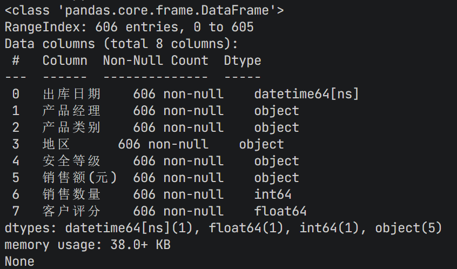The image size is (457, 269).
Task: Select the 产品经理 column name
Action: (72, 111)
